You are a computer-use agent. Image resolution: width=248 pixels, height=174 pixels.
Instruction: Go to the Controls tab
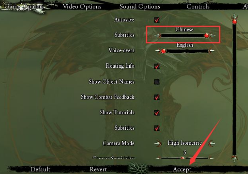coord(198,6)
